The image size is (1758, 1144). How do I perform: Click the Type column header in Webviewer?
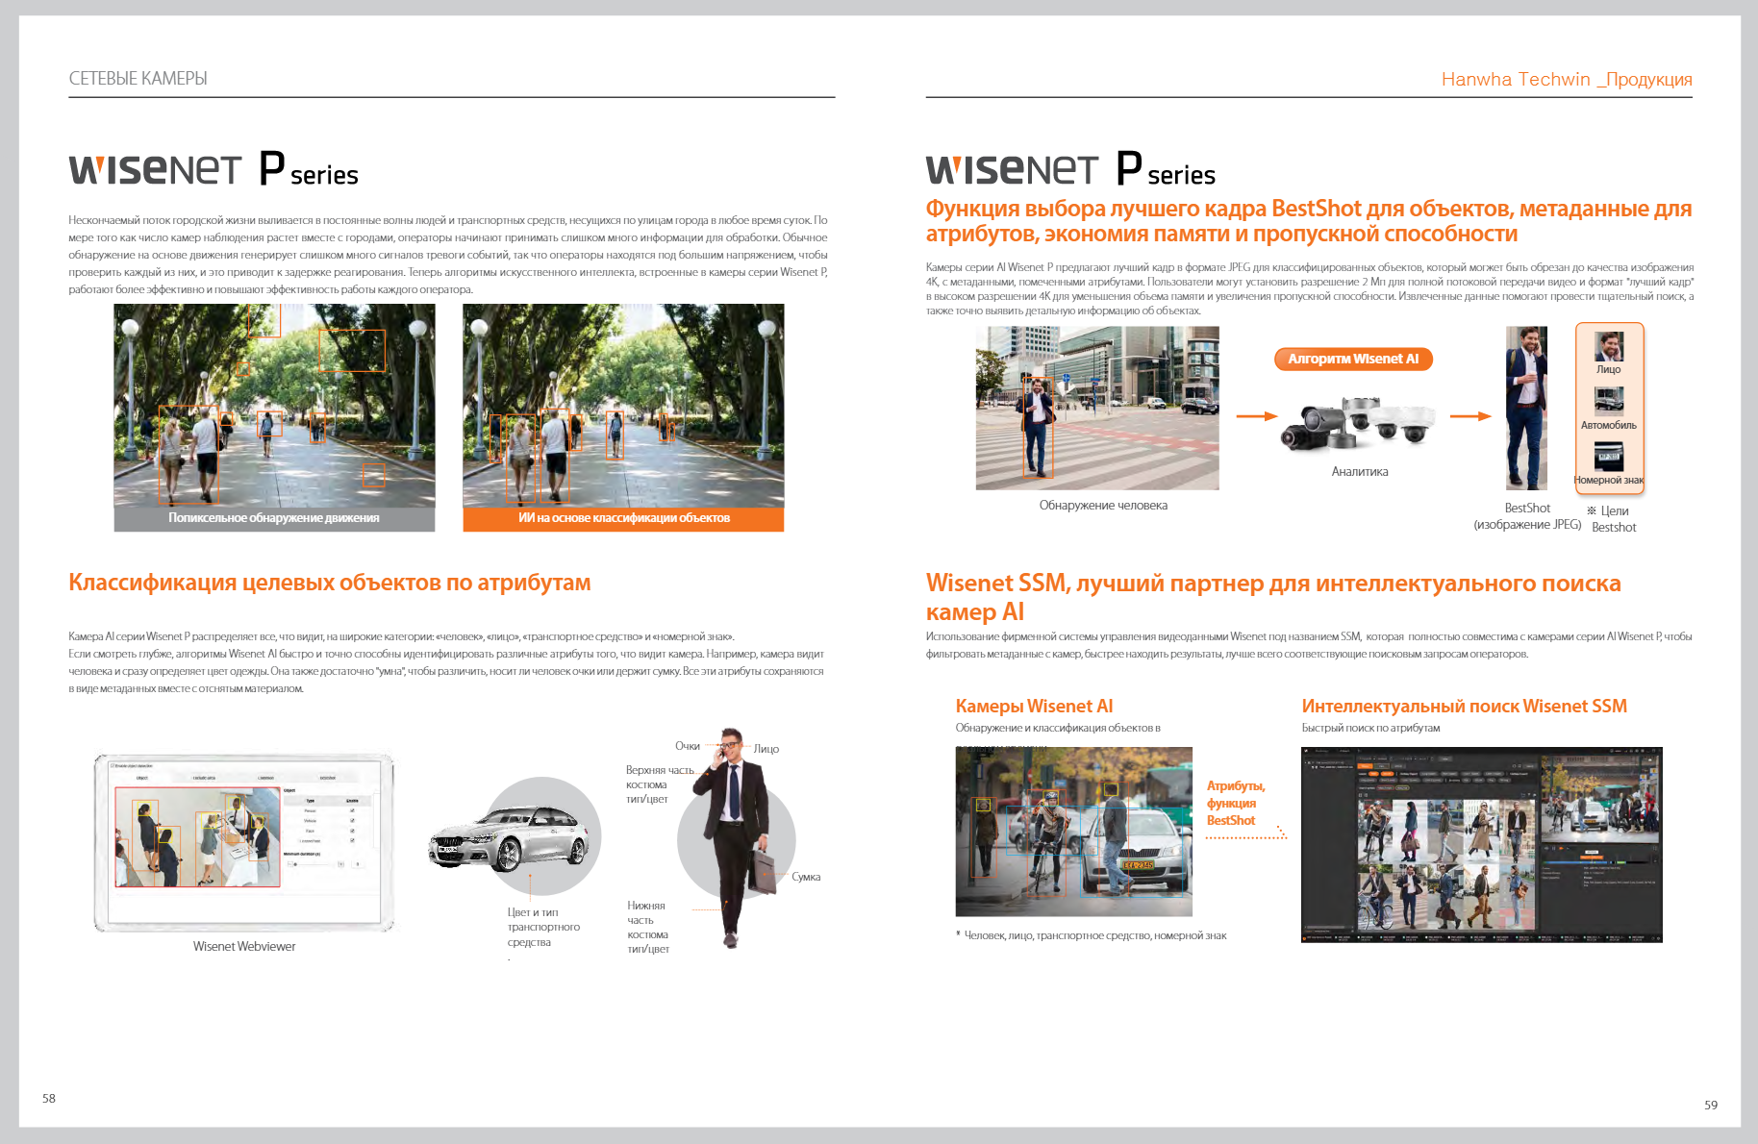[310, 801]
